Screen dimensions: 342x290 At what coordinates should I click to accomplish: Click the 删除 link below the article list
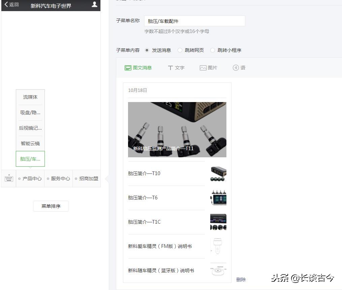point(241,279)
